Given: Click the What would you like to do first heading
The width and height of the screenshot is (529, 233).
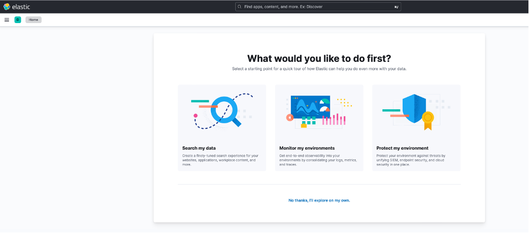Looking at the screenshot, I should click(319, 59).
